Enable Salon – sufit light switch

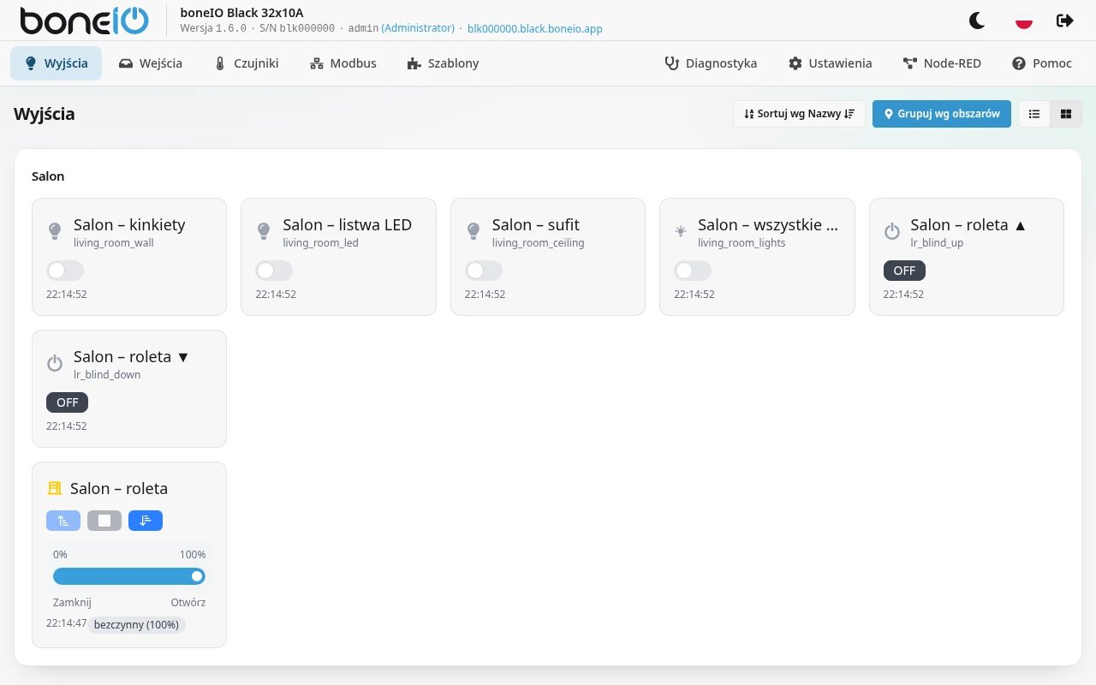coord(484,271)
